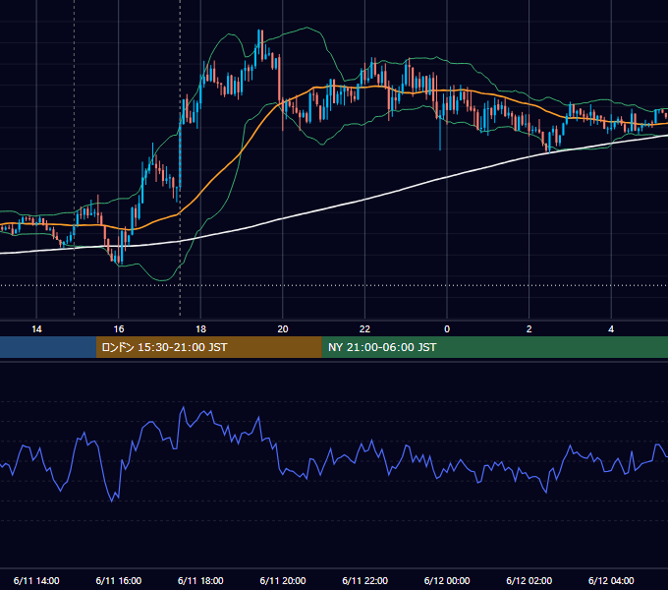Image resolution: width=668 pixels, height=590 pixels.
Task: Click the London 15:30-21:00 JST session bar
Action: 208,347
